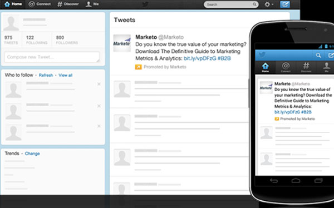This screenshot has width=334, height=208.
Task: Click the second suggested user's avatar
Action: pyautogui.click(x=13, y=111)
